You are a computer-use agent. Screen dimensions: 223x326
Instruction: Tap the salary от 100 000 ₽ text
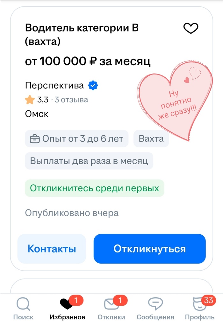[x=88, y=61]
